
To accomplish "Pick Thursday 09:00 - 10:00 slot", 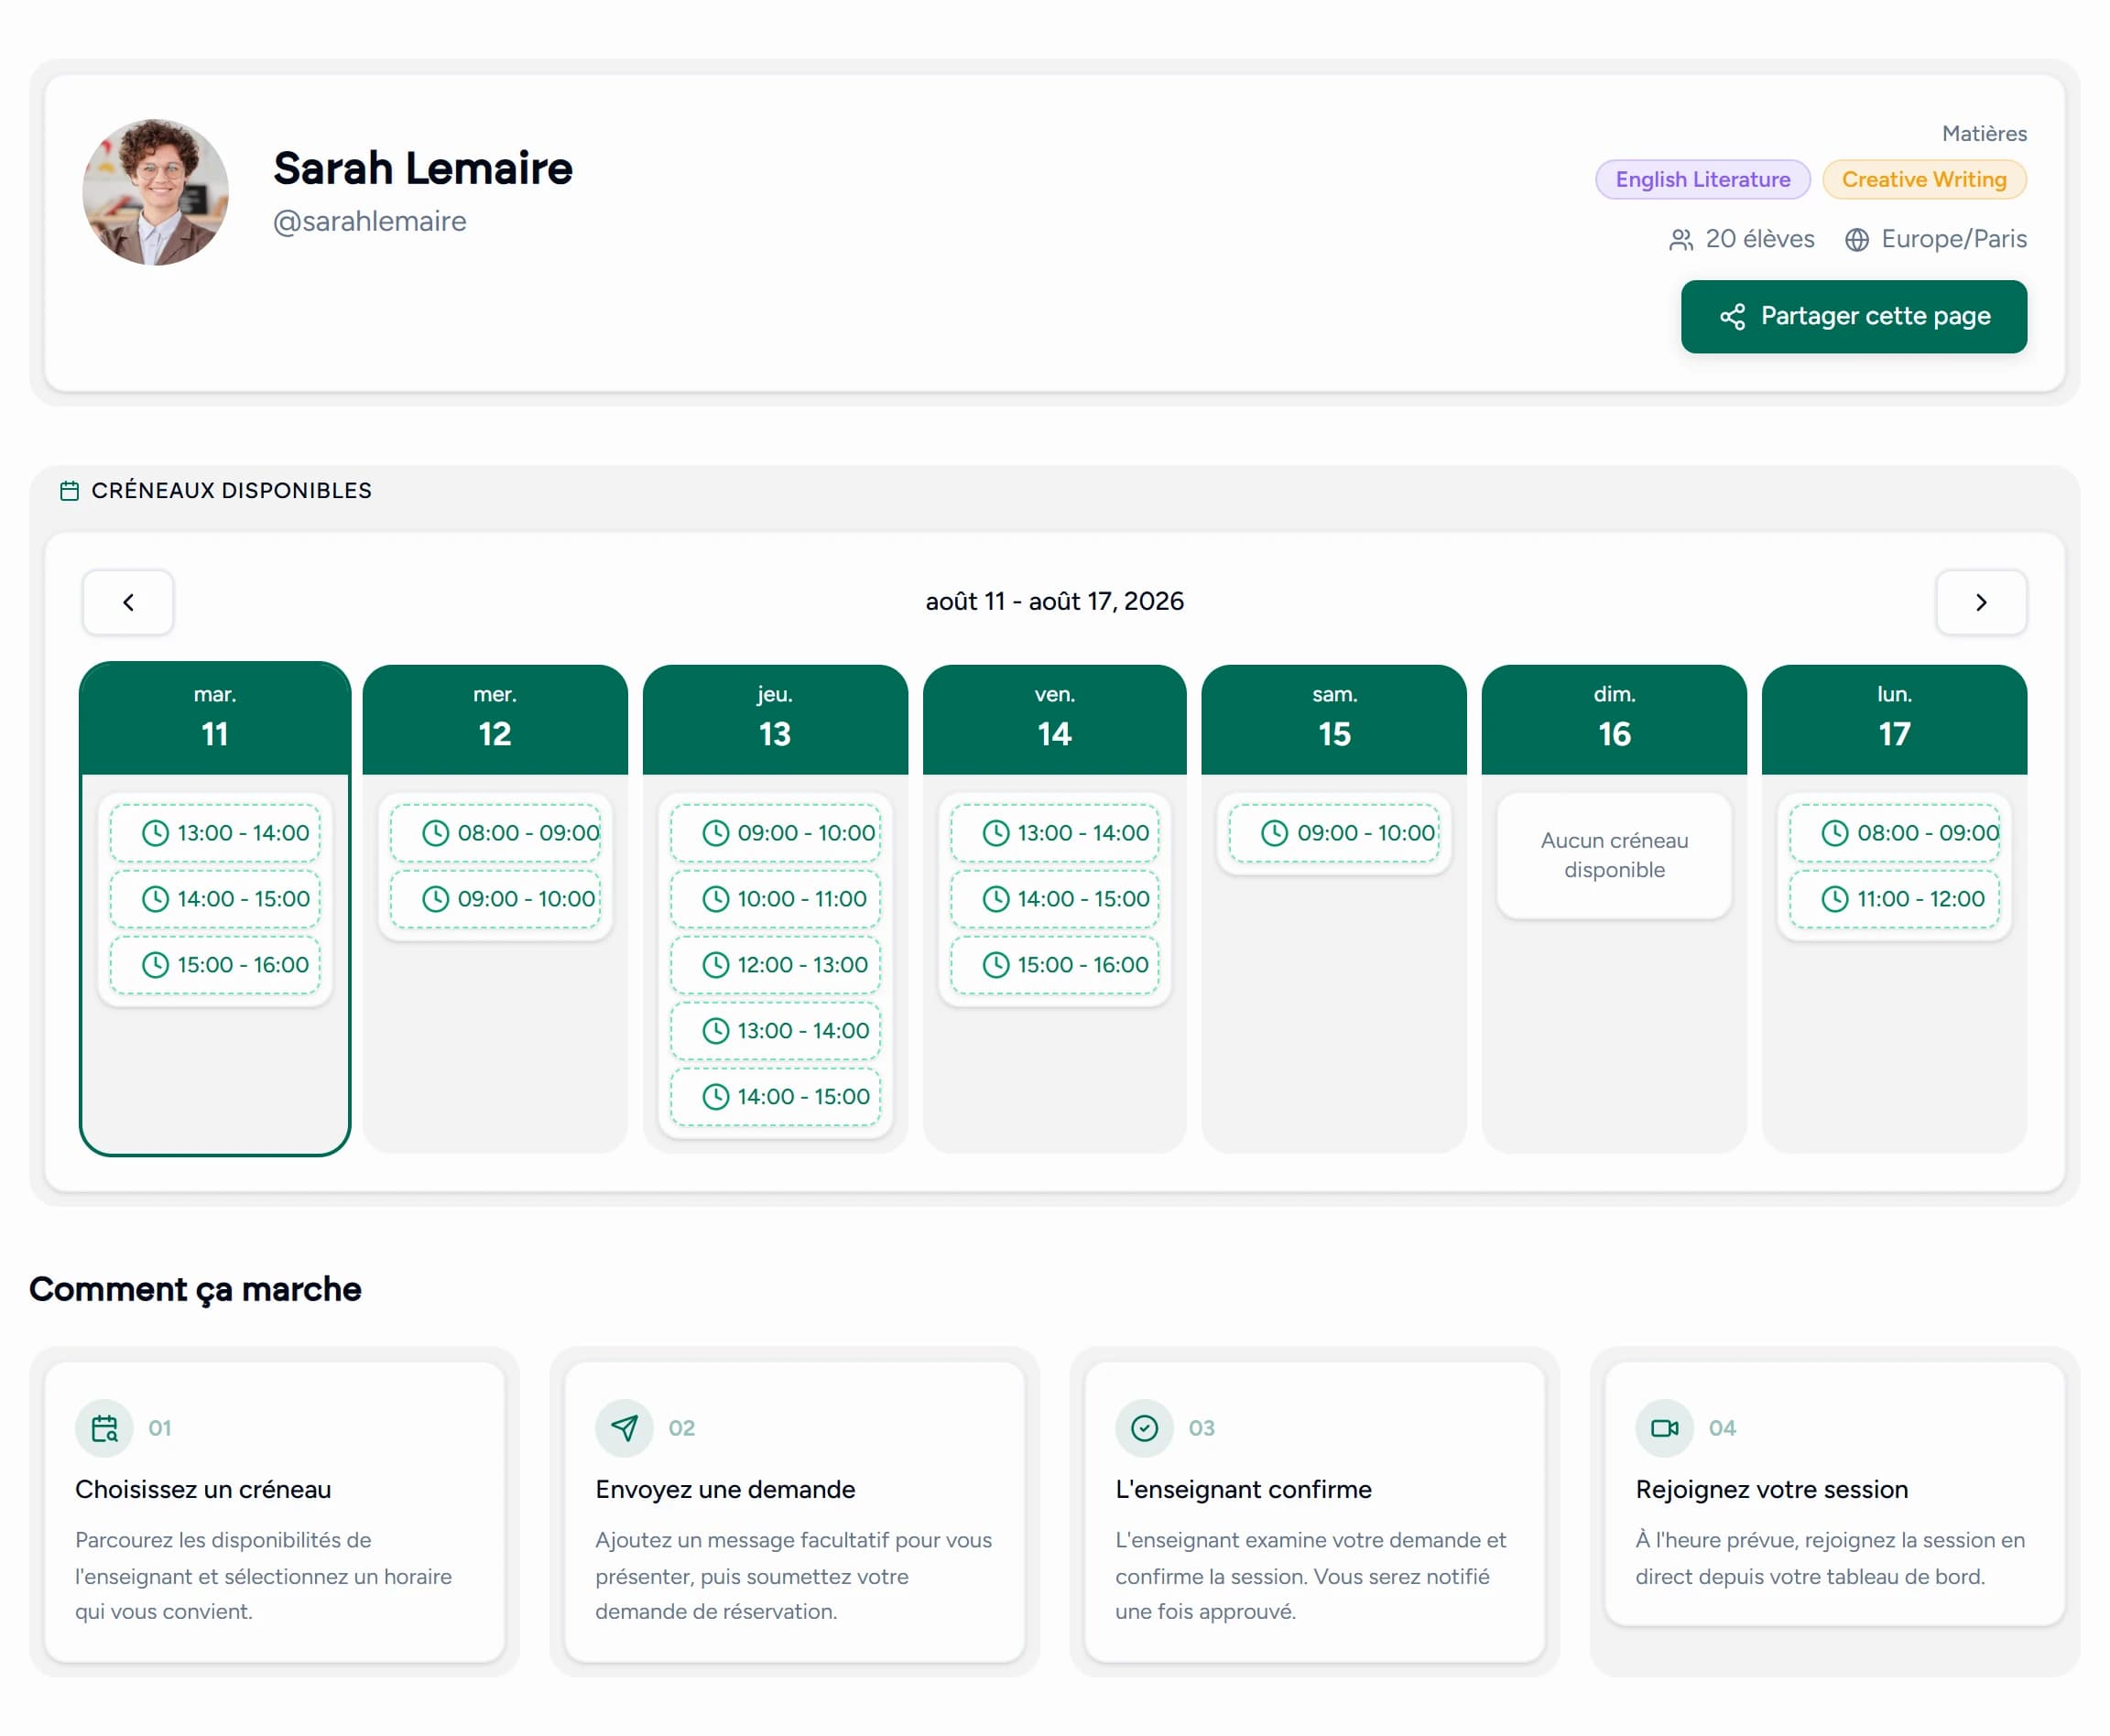I will tap(775, 833).
